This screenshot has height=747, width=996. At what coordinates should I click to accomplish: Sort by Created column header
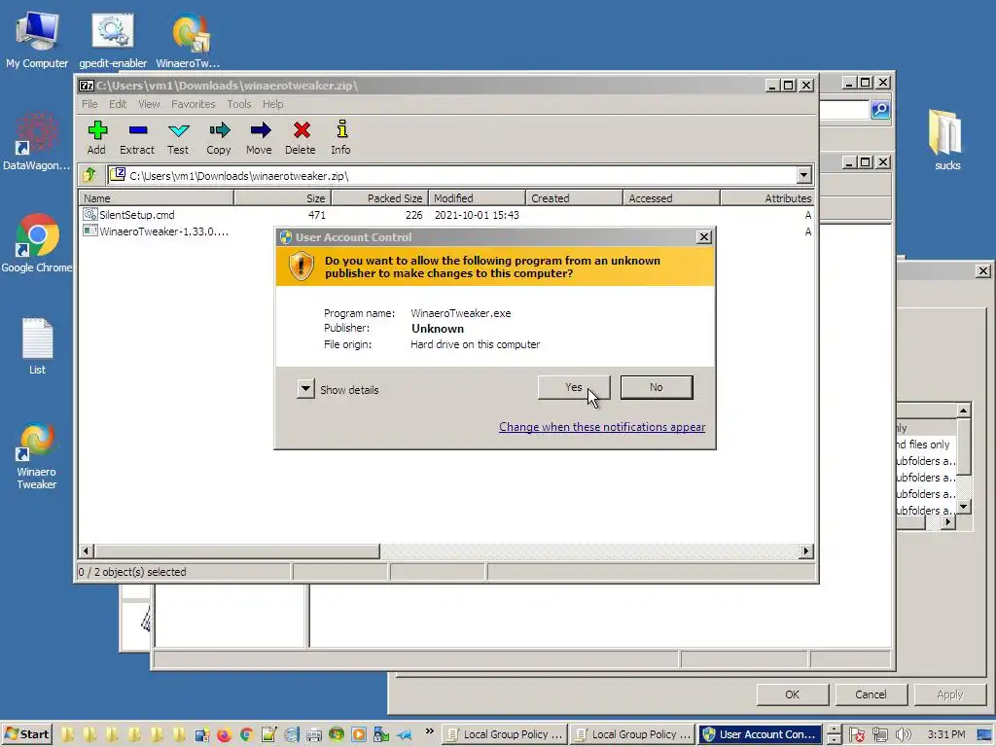coord(574,198)
